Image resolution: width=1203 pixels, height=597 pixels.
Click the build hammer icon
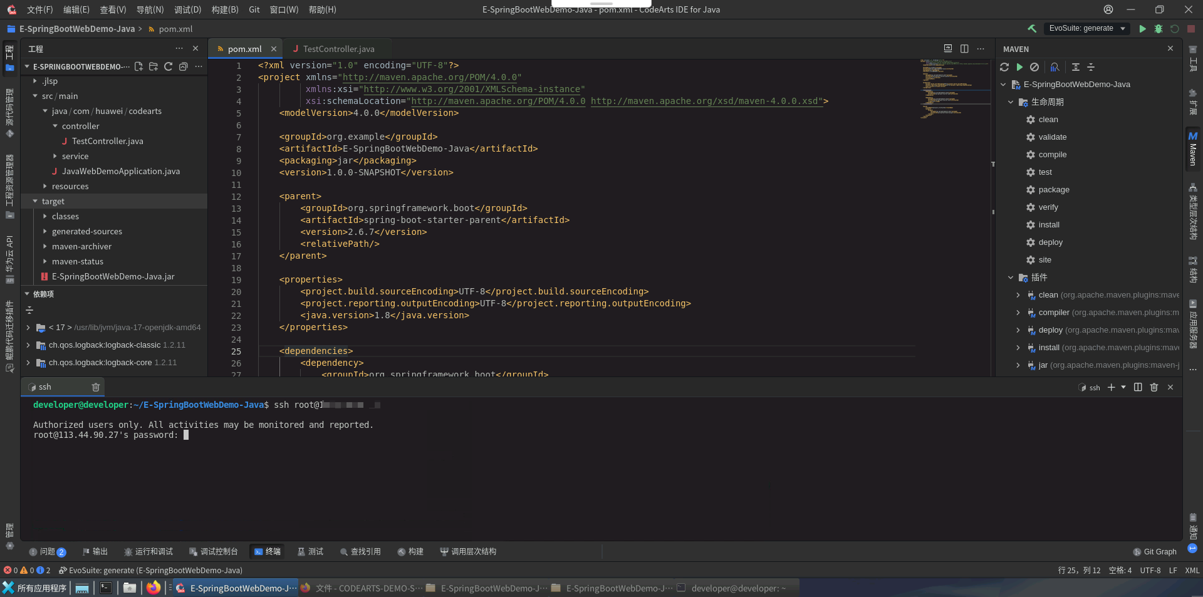(x=1032, y=29)
